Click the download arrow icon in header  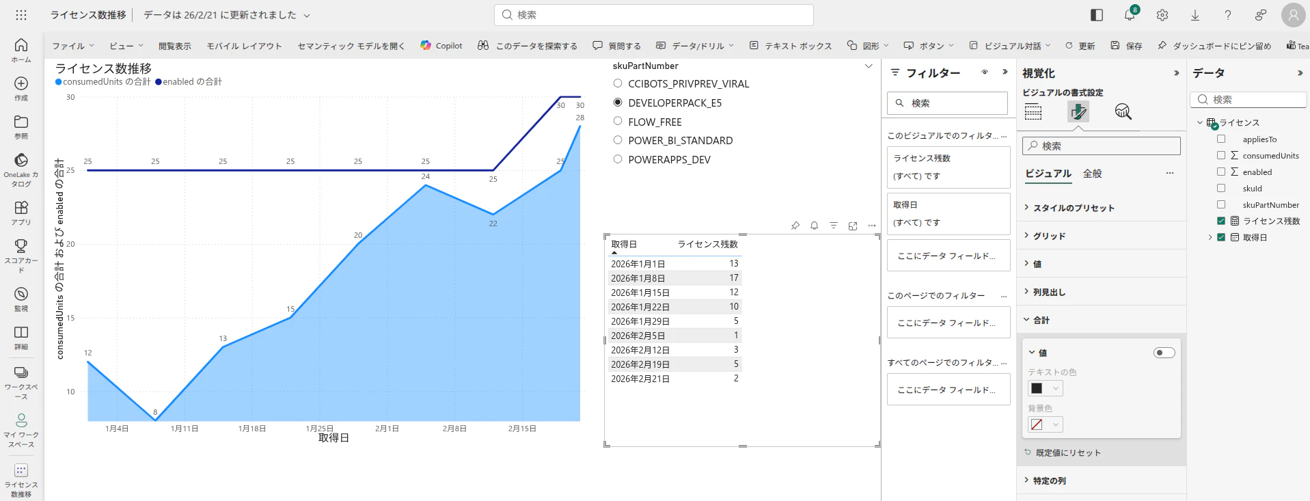click(x=1195, y=15)
